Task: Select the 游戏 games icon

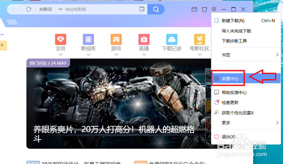Action: pos(116,39)
